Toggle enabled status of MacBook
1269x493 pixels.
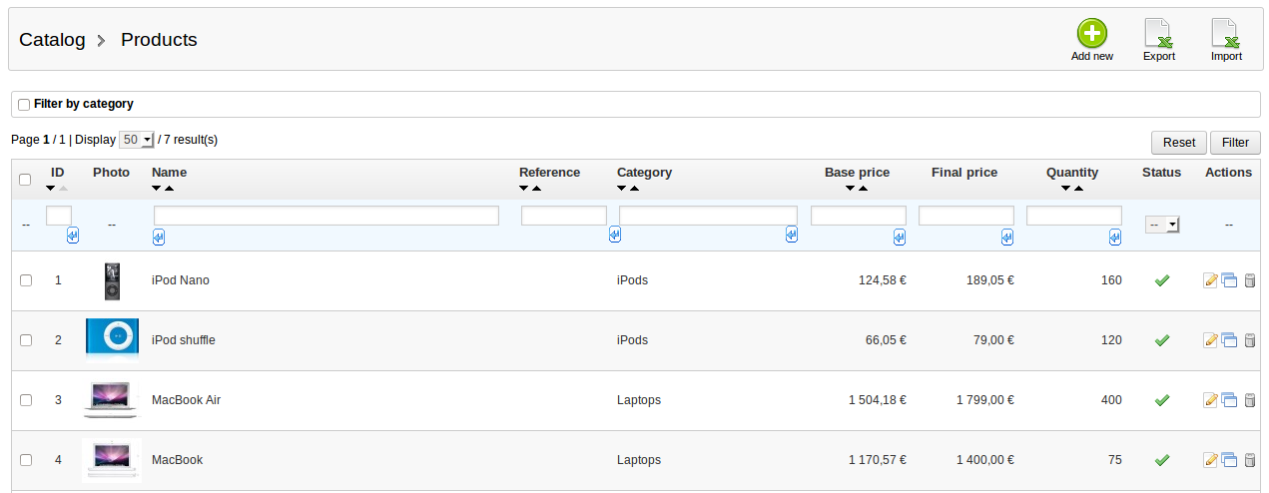pyautogui.click(x=1161, y=460)
